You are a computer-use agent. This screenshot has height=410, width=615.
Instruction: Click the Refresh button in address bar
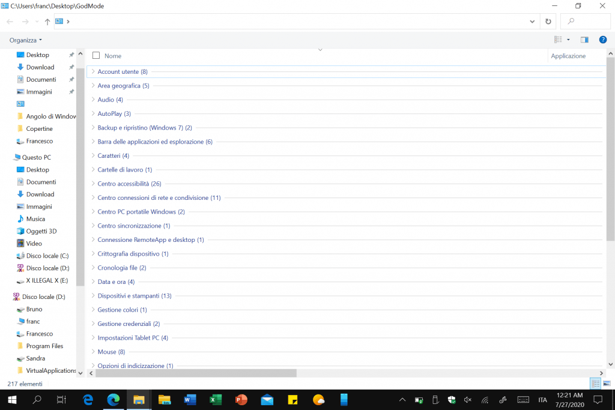tap(548, 21)
